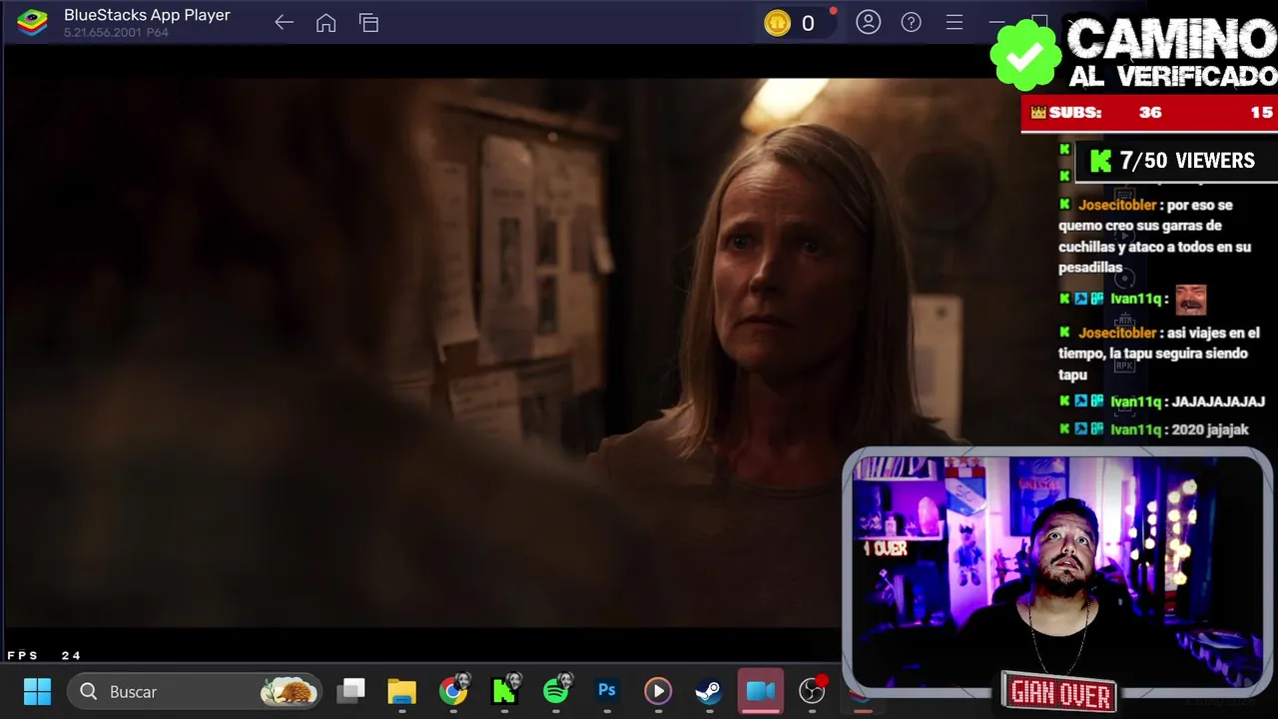Open Task View on the taskbar

(351, 690)
